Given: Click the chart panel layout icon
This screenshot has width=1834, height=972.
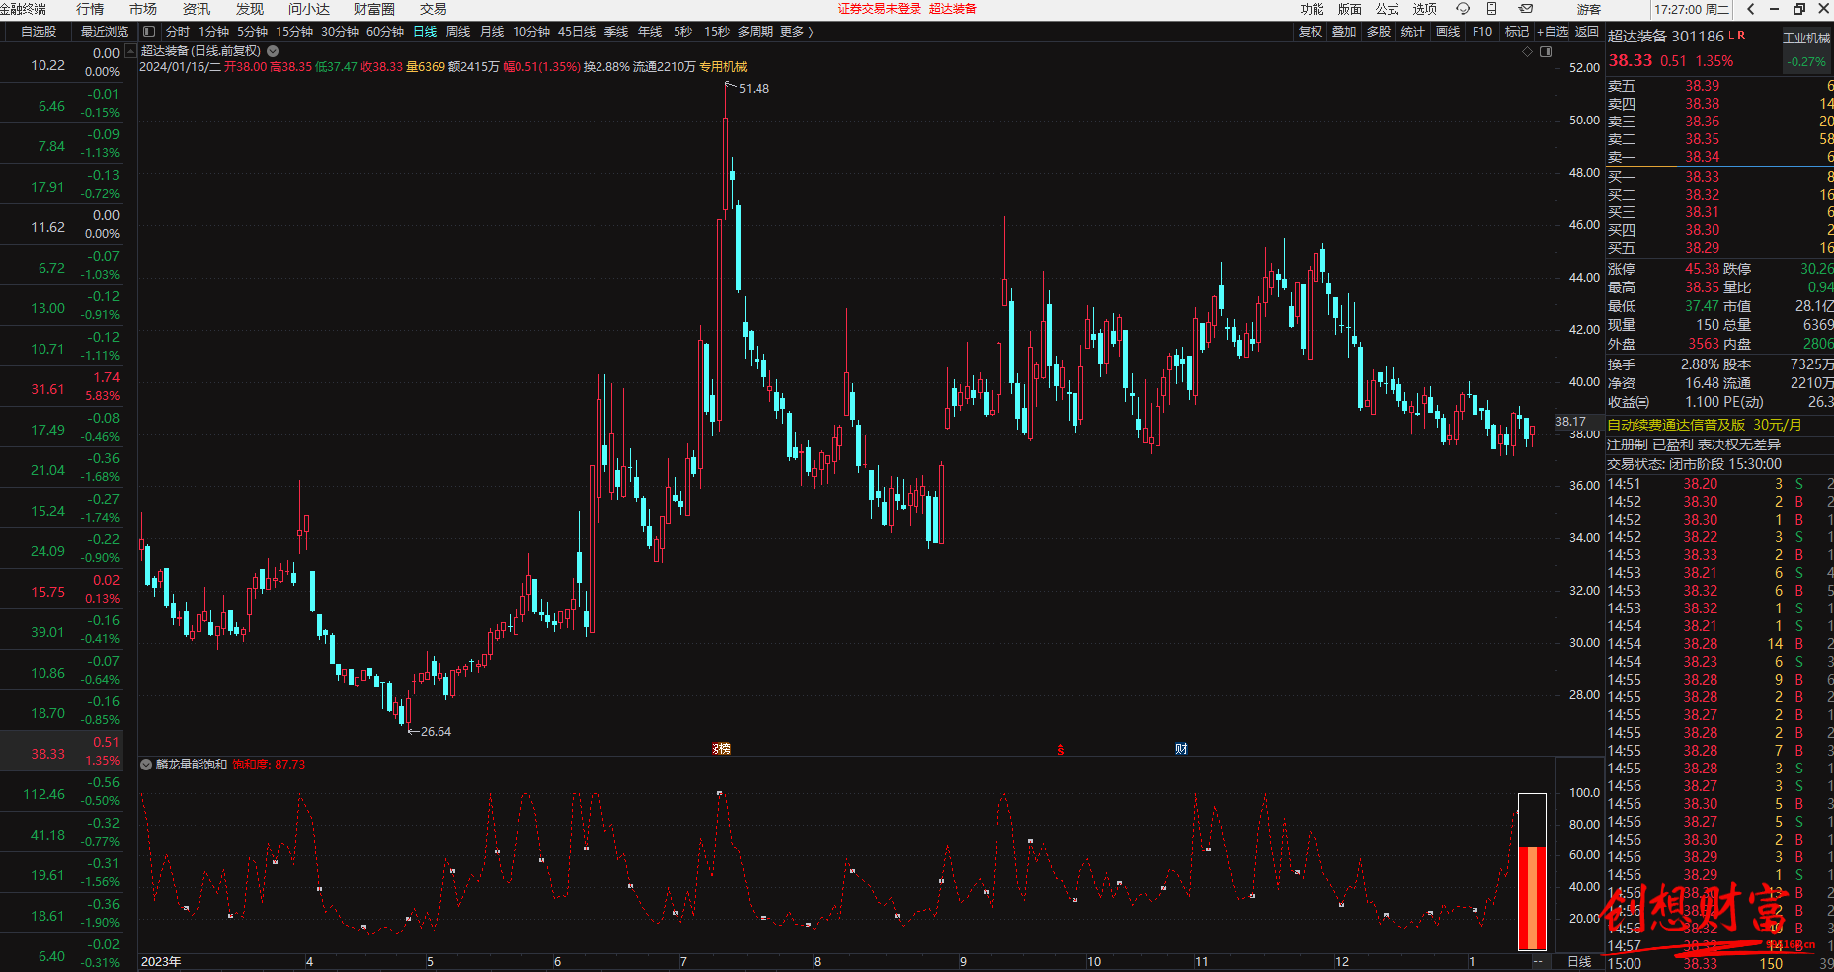Looking at the screenshot, I should pyautogui.click(x=1546, y=51).
